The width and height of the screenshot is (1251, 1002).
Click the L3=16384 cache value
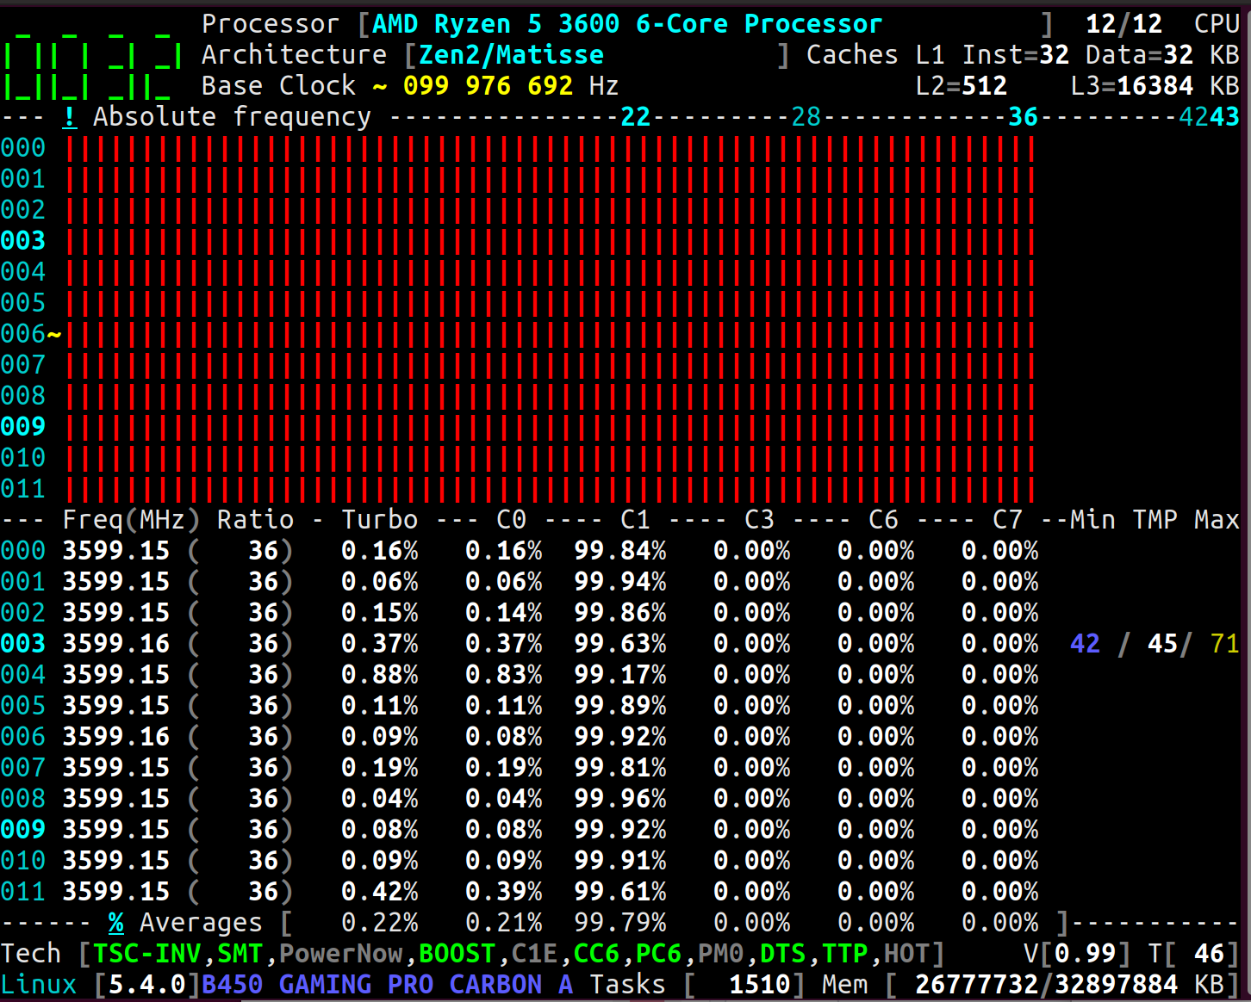click(x=1132, y=86)
